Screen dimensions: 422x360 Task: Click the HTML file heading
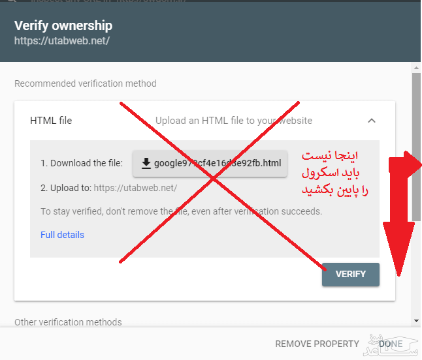click(x=51, y=121)
